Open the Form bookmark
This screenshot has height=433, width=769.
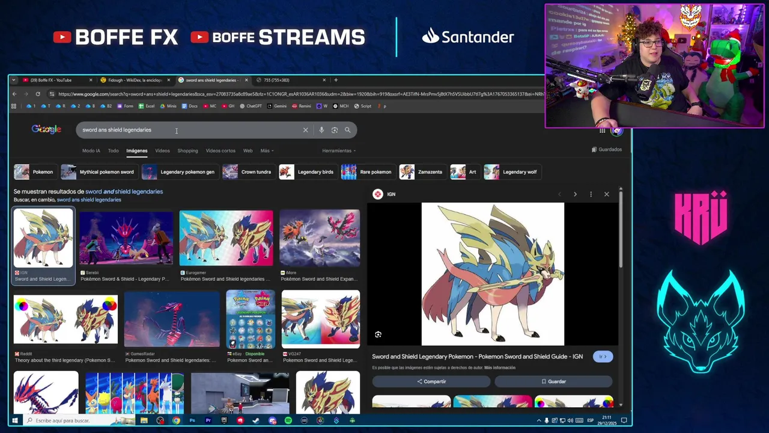125,106
